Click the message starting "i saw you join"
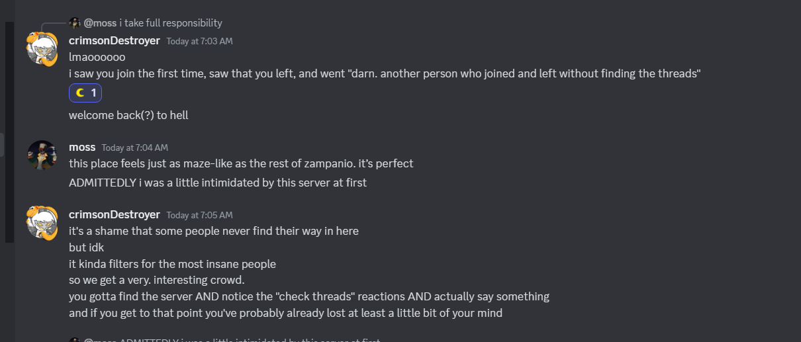Image resolution: width=801 pixels, height=342 pixels. click(x=384, y=73)
